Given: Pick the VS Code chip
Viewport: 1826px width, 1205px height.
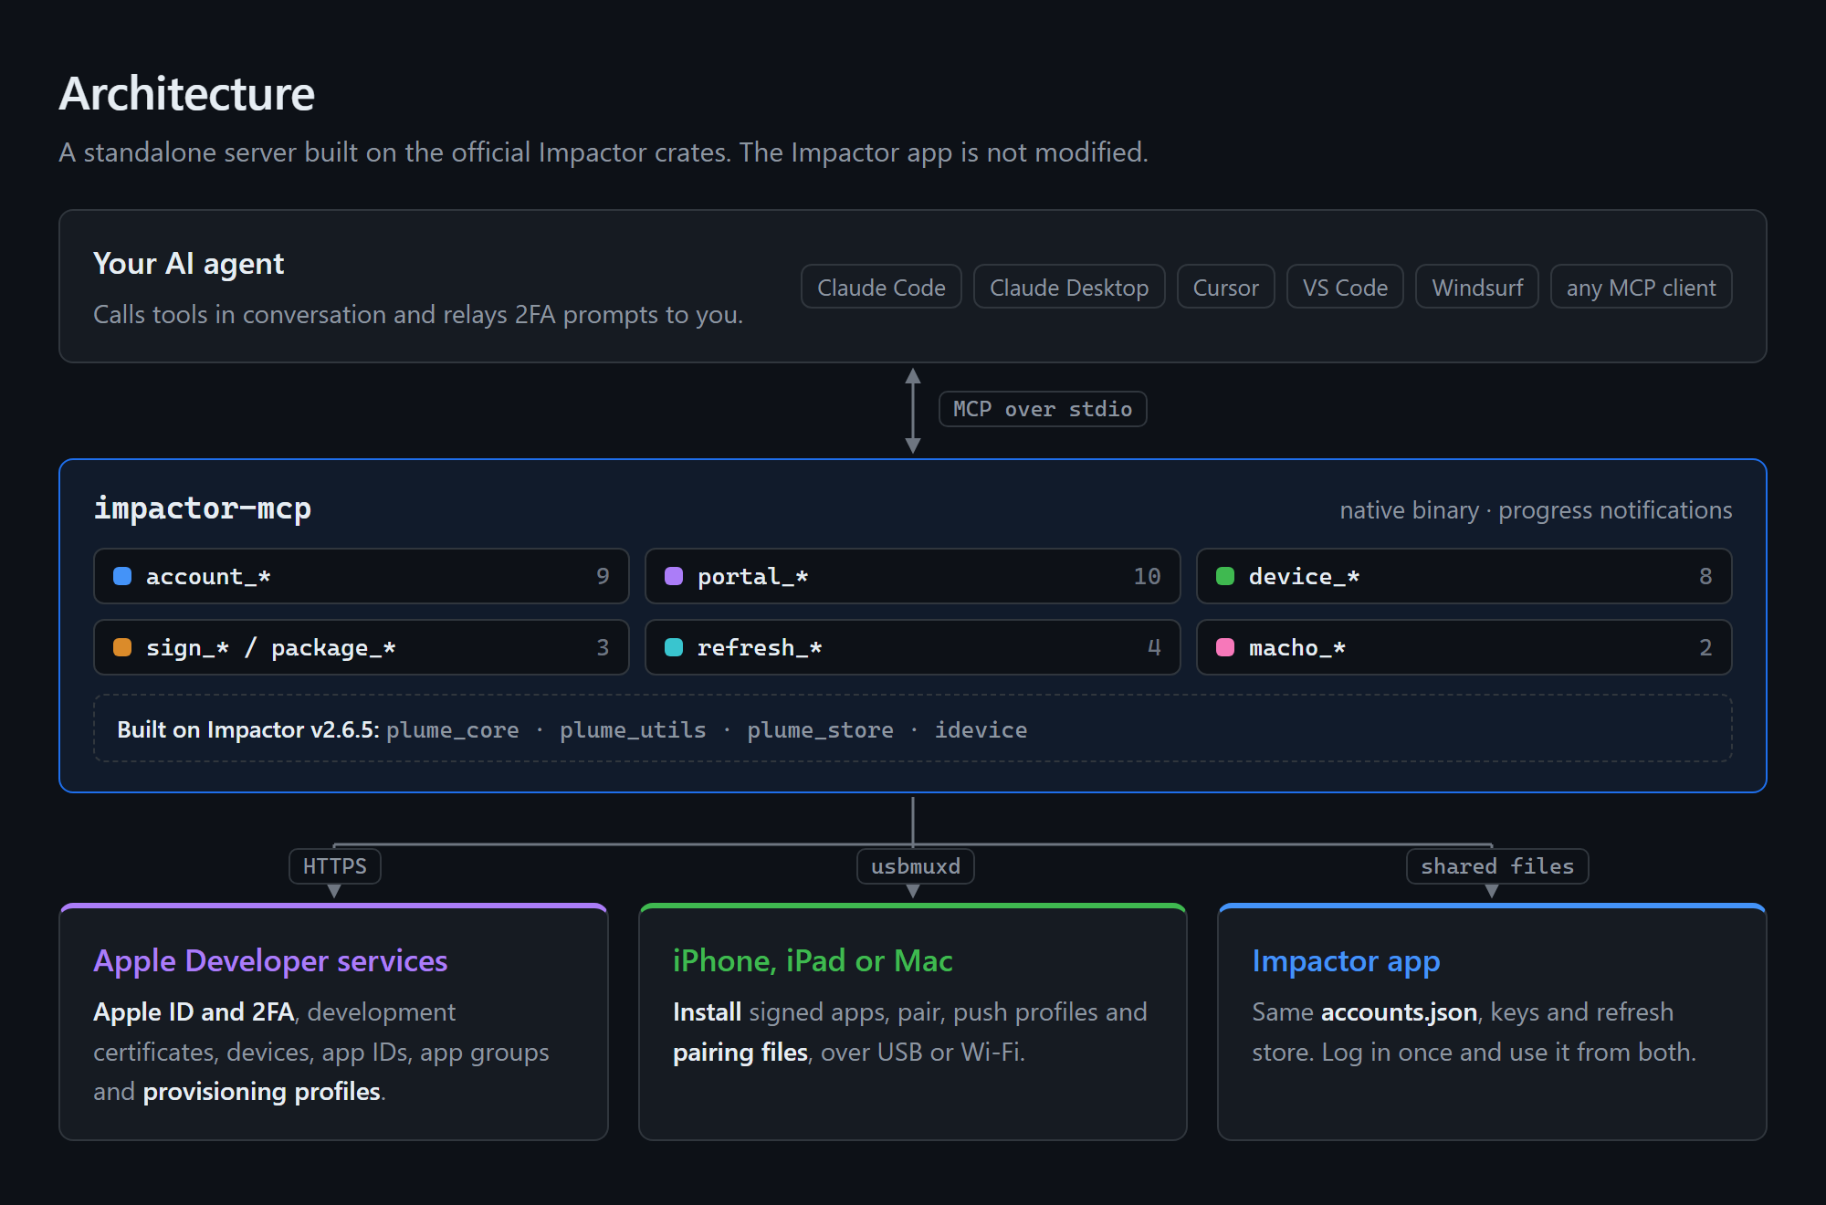Looking at the screenshot, I should 1345,288.
